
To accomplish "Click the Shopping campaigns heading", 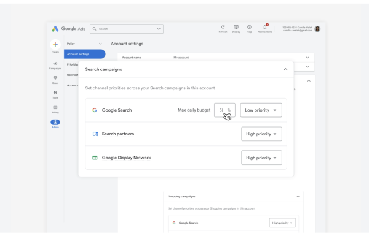I will click(x=181, y=196).
